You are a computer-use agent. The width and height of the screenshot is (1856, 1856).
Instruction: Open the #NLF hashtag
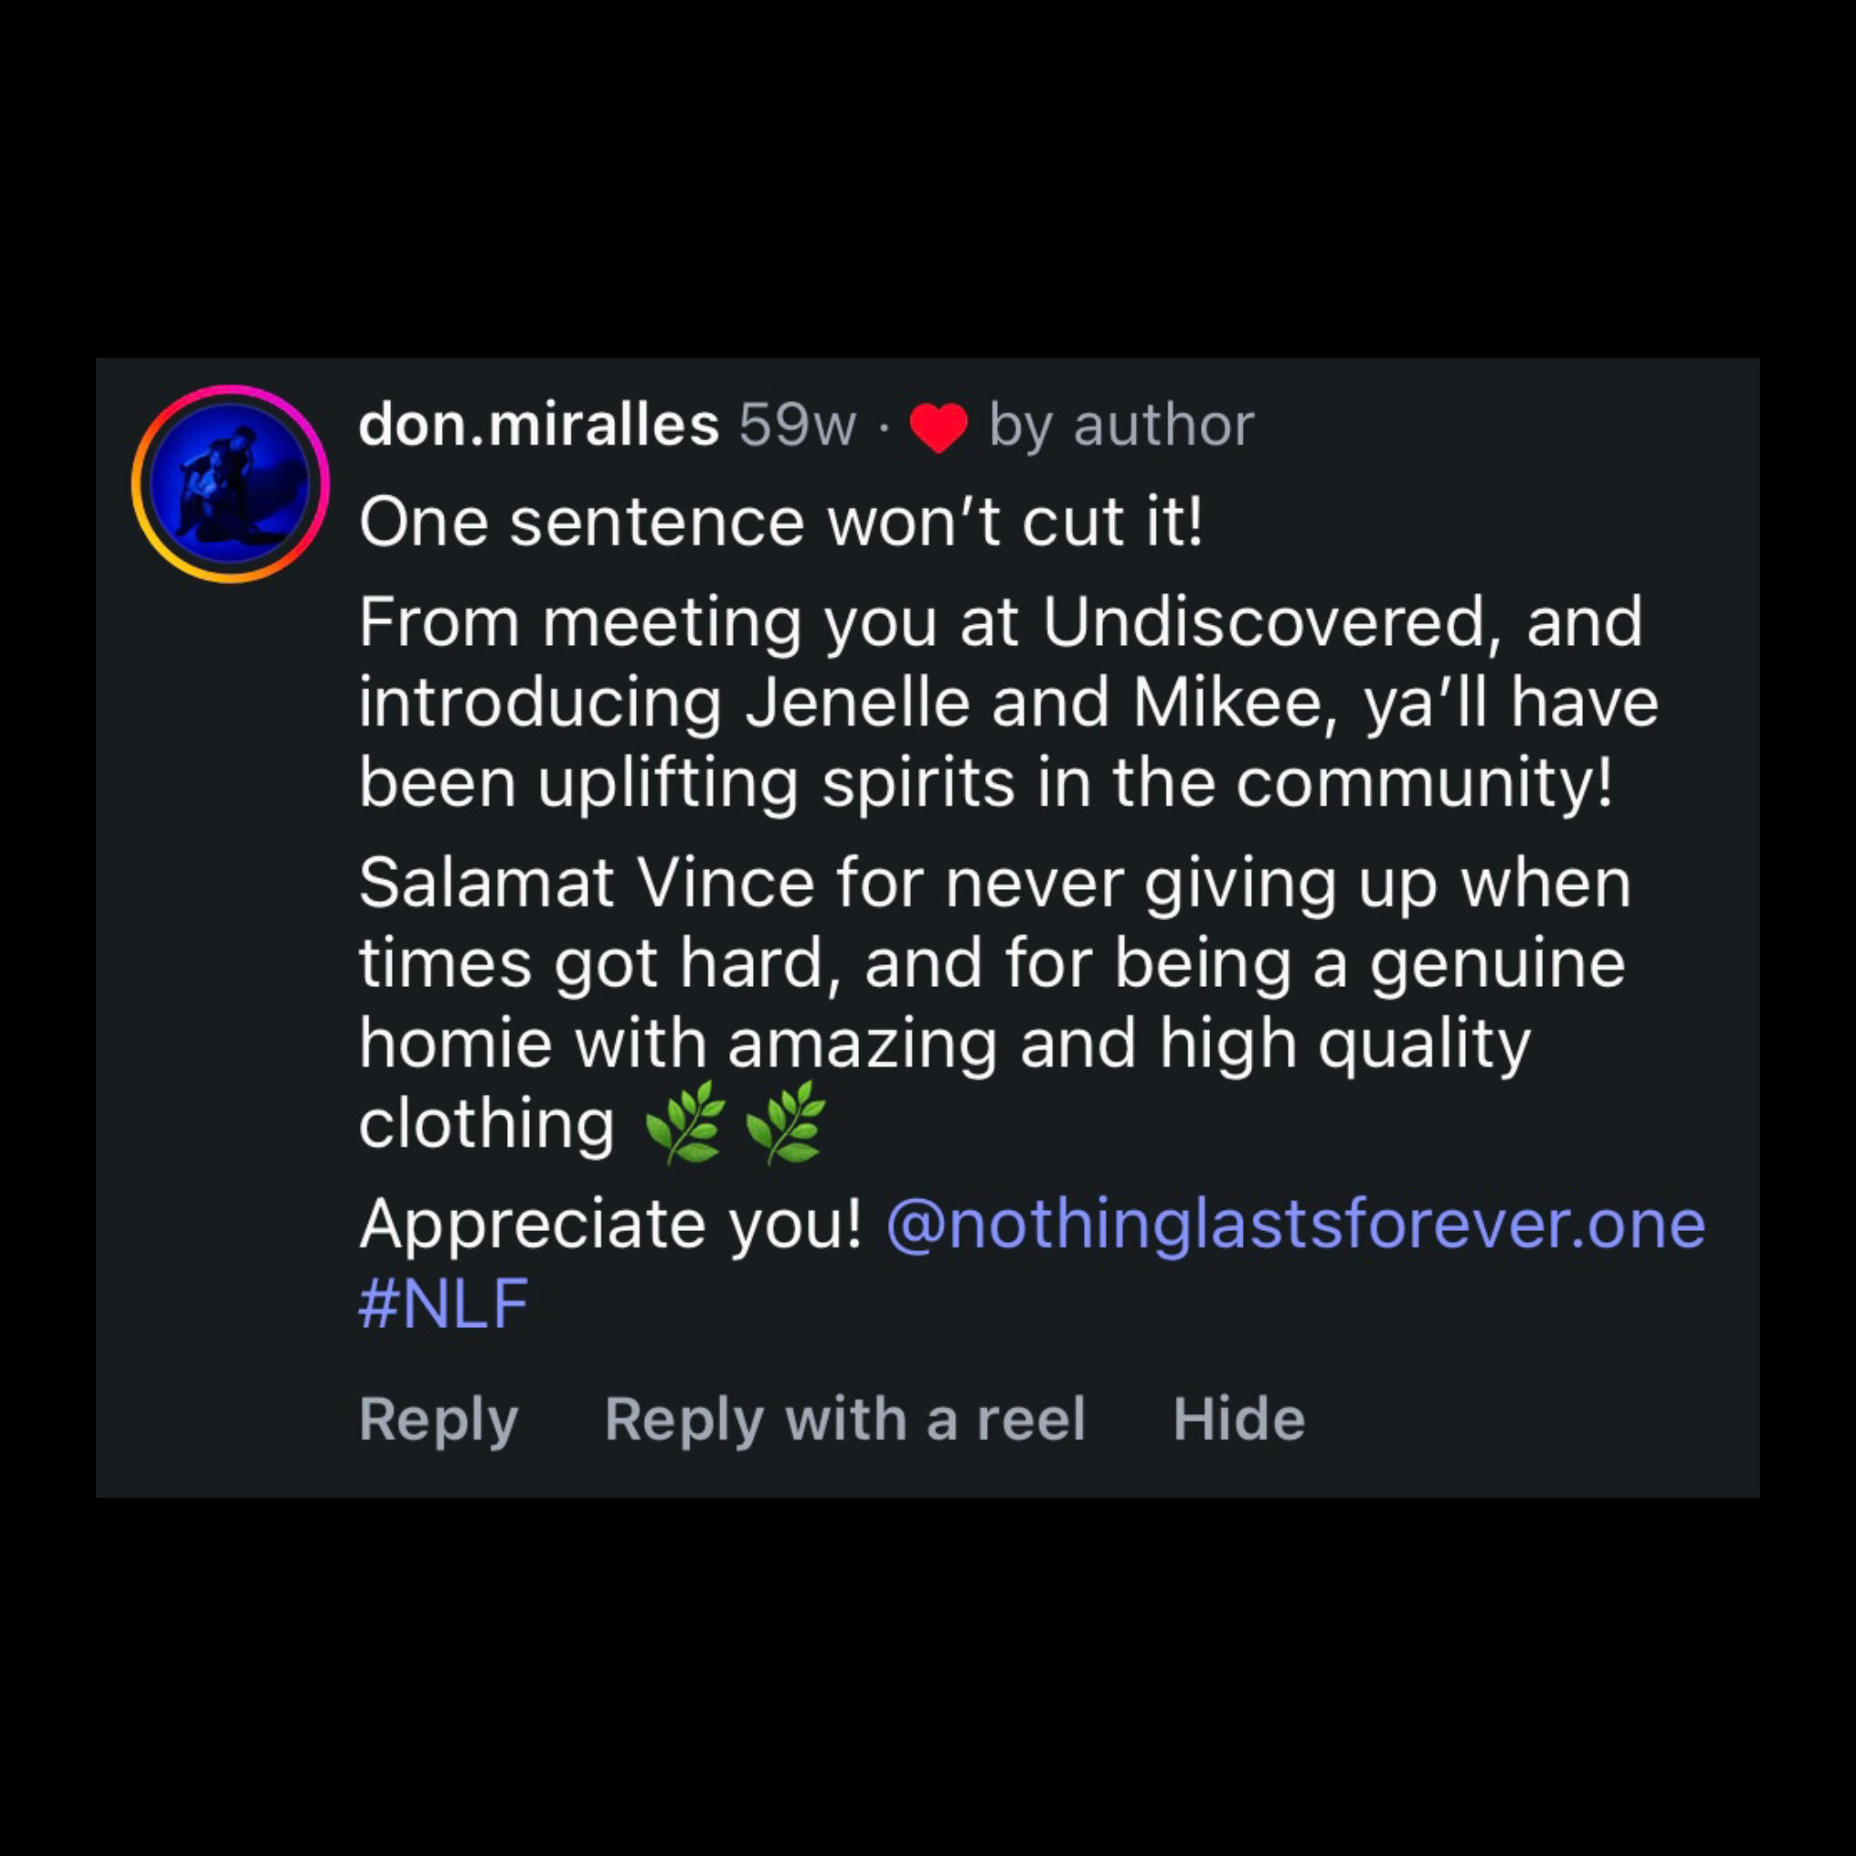click(444, 1304)
